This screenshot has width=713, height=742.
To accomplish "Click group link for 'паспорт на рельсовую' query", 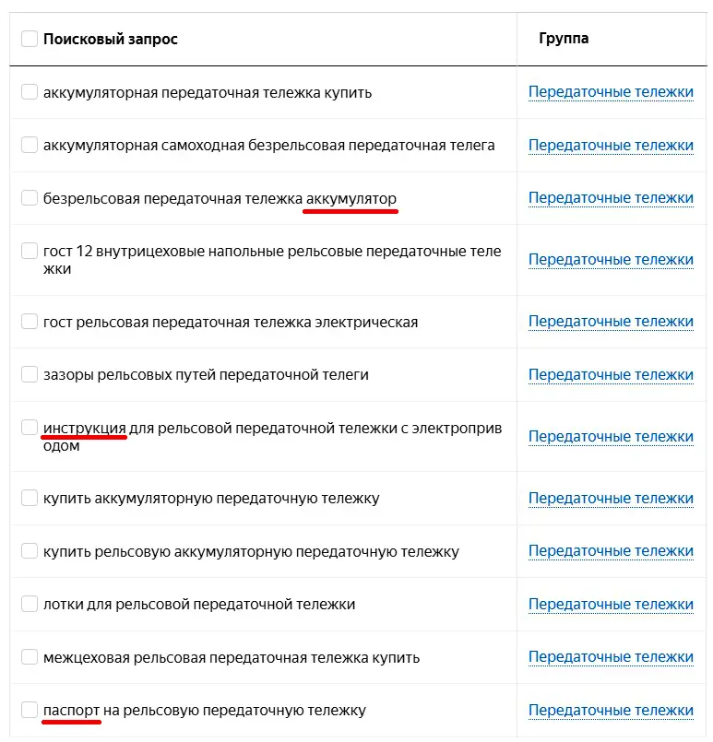I will (x=611, y=711).
